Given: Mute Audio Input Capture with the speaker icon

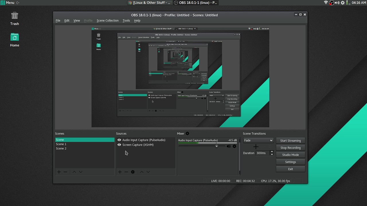Looking at the screenshot, I should (x=228, y=146).
